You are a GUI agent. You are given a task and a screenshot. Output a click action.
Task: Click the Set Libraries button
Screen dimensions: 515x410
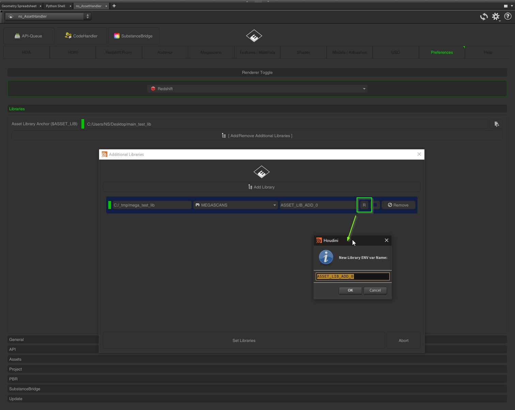click(244, 341)
